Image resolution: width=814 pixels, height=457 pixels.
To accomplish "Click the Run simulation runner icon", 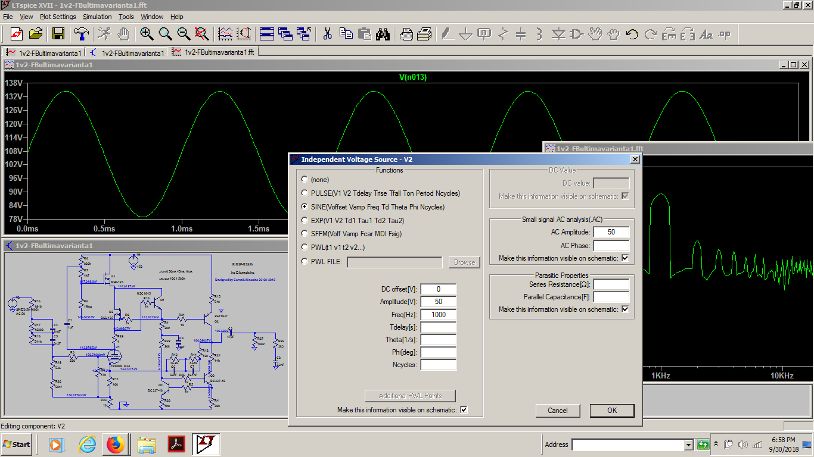I will 105,34.
